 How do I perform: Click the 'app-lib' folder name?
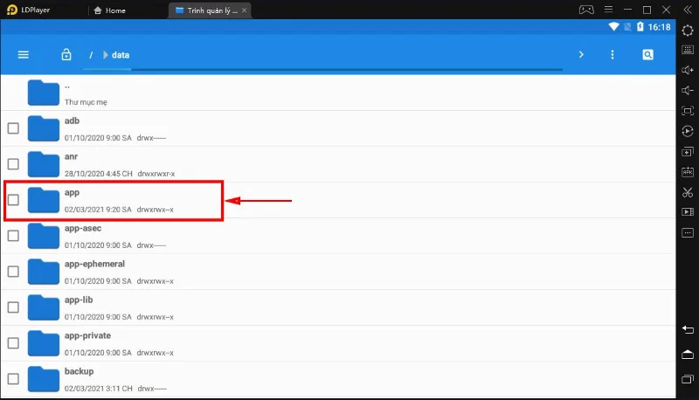tap(79, 300)
